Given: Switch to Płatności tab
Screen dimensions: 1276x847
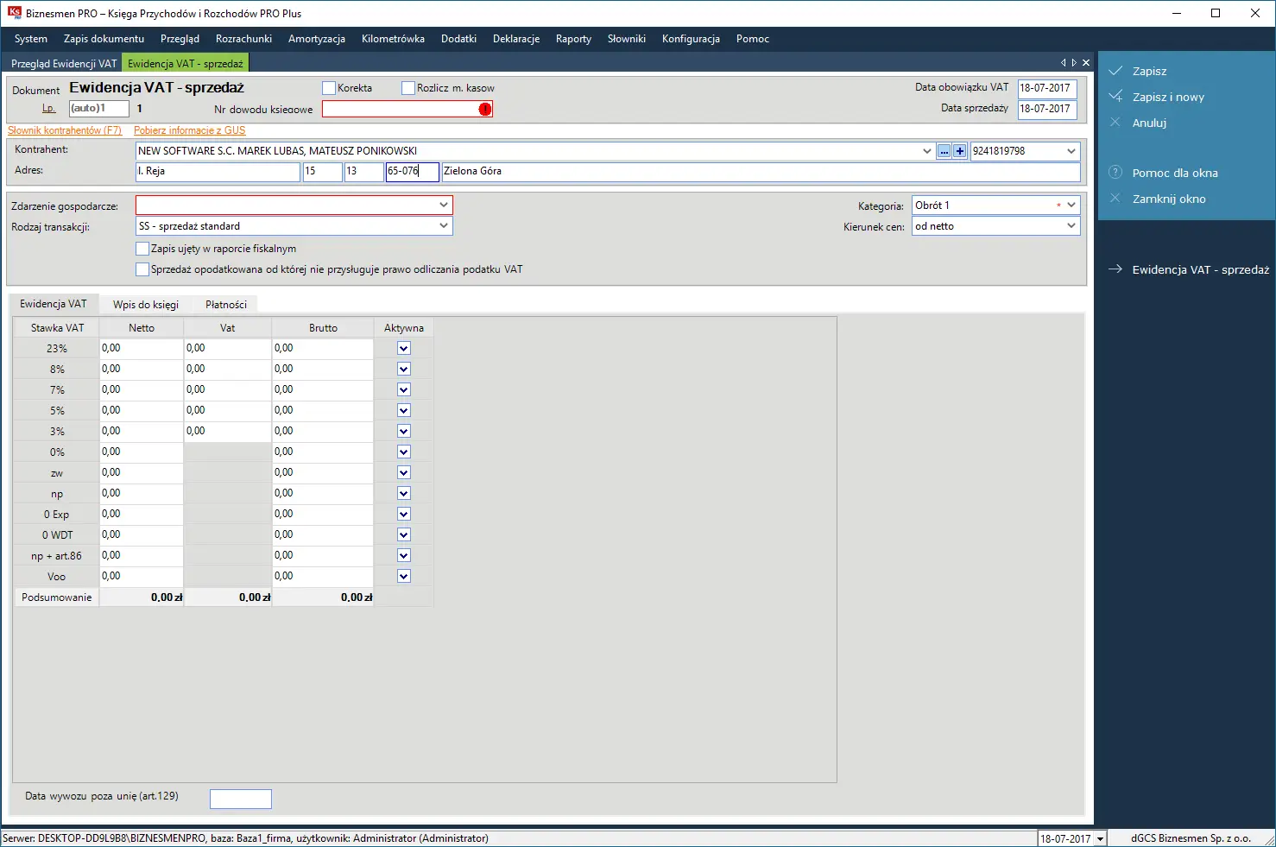Looking at the screenshot, I should point(226,305).
